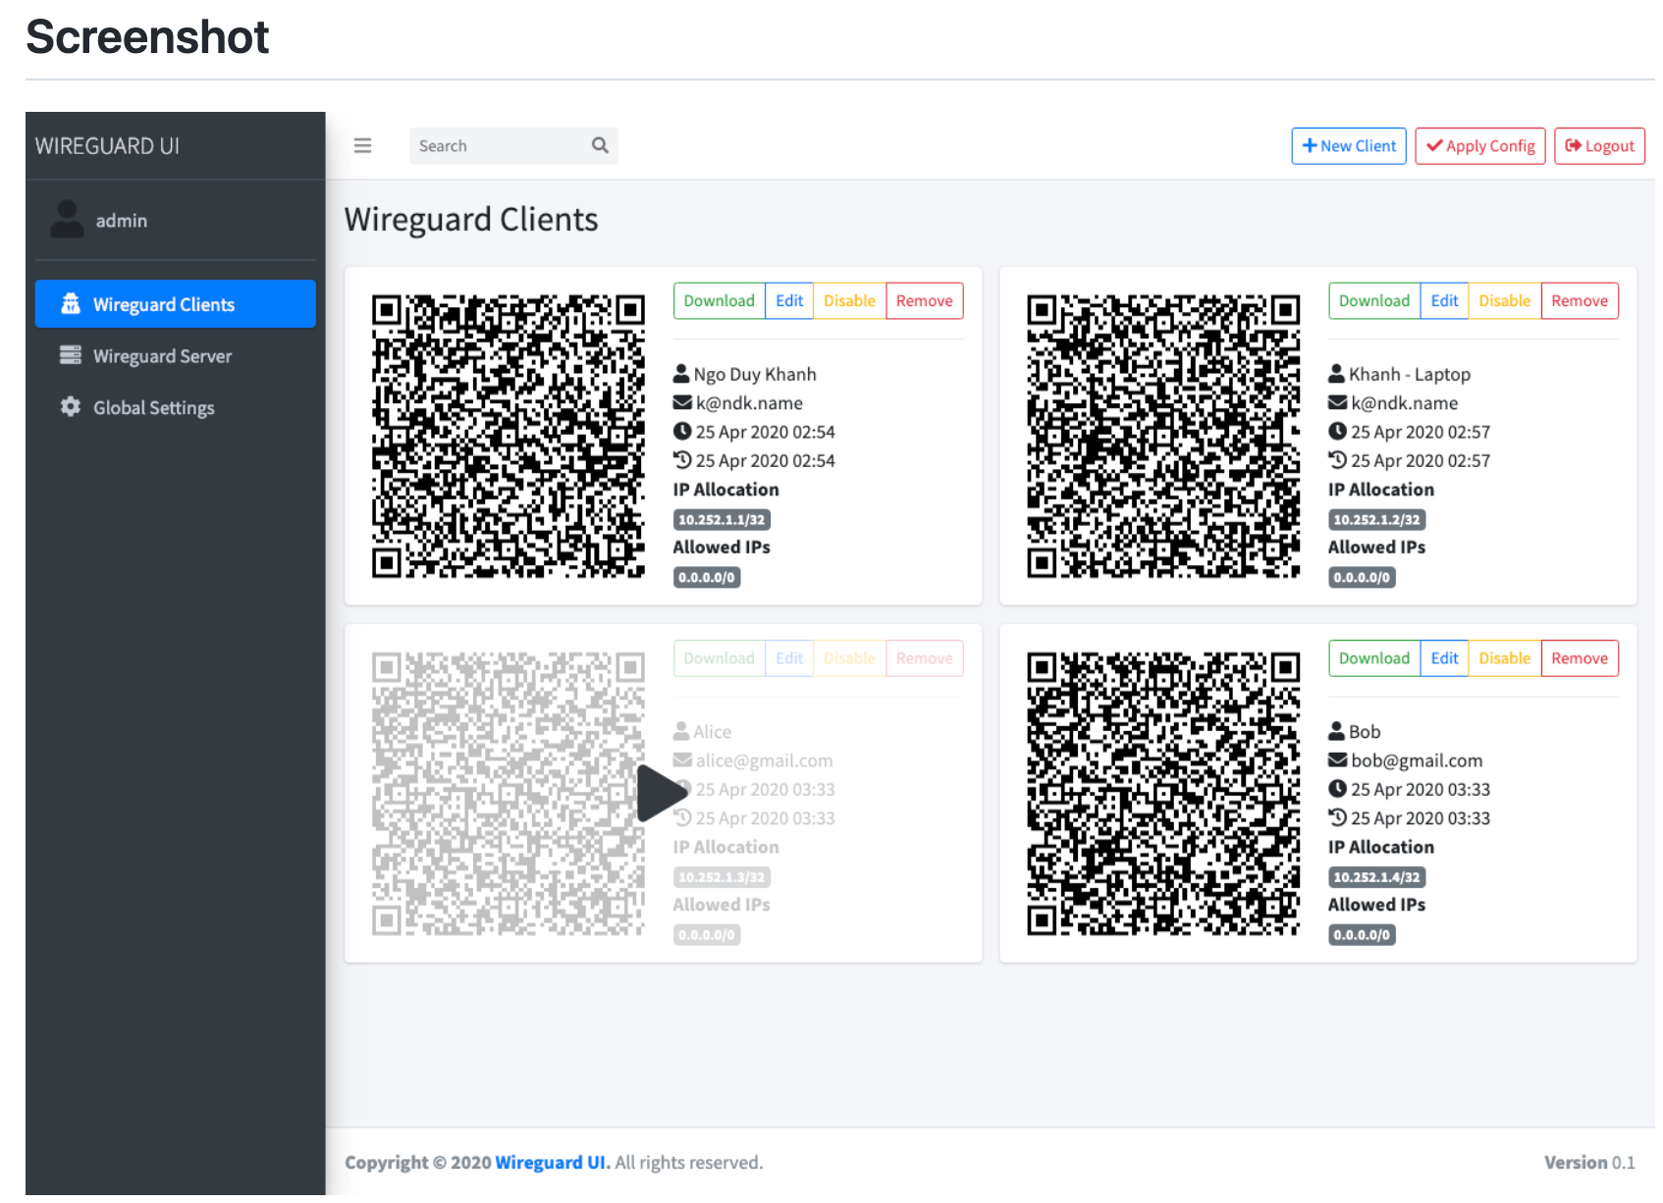The height and width of the screenshot is (1203, 1663).
Task: Click the 10.252.1.2/32 IP badge
Action: [1376, 519]
